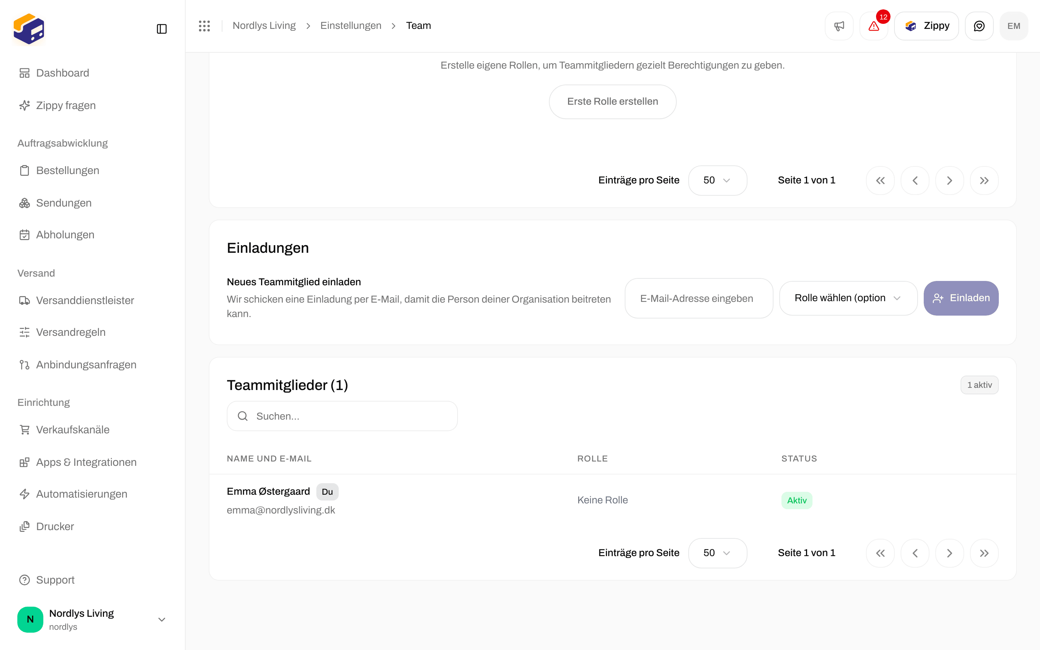Go to Bestellungen
Screen dimensions: 1040x650
click(x=92, y=170)
